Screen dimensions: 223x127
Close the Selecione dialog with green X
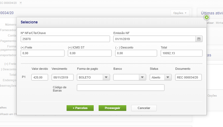click(x=207, y=17)
